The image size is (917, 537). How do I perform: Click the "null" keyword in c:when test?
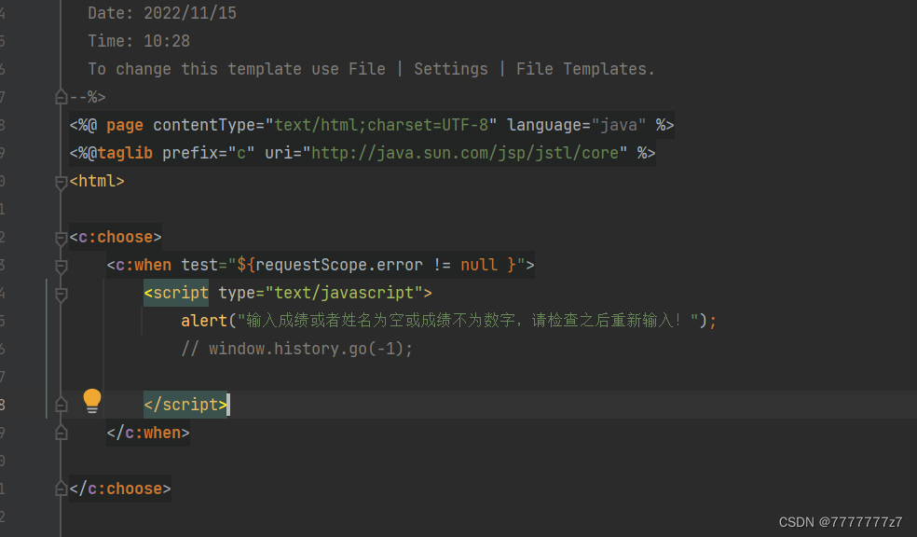[478, 265]
